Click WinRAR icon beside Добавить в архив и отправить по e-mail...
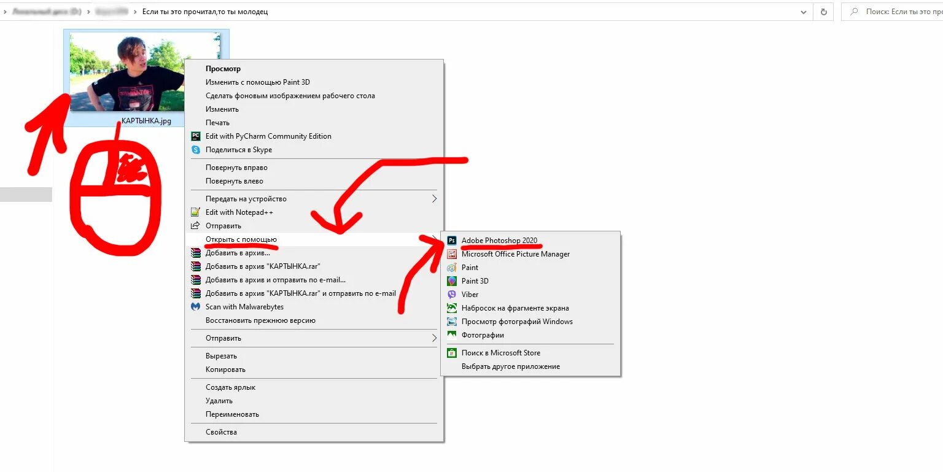This screenshot has width=943, height=472. 196,280
